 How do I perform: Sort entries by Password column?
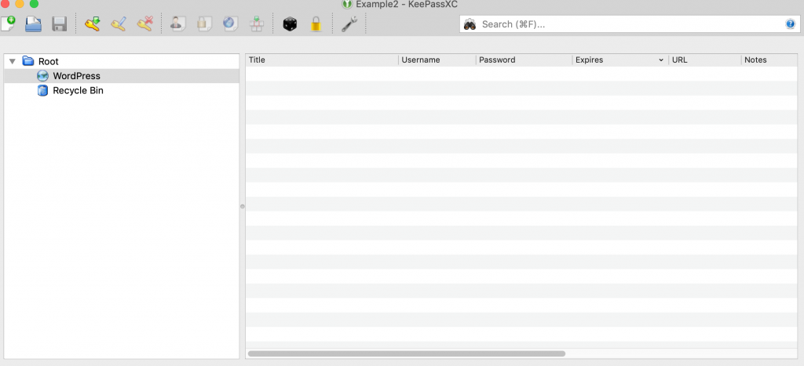524,60
